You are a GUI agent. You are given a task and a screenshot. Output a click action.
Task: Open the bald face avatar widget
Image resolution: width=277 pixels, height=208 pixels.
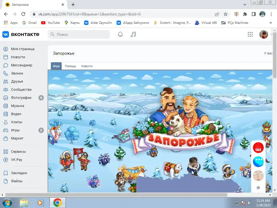pyautogui.click(x=258, y=175)
